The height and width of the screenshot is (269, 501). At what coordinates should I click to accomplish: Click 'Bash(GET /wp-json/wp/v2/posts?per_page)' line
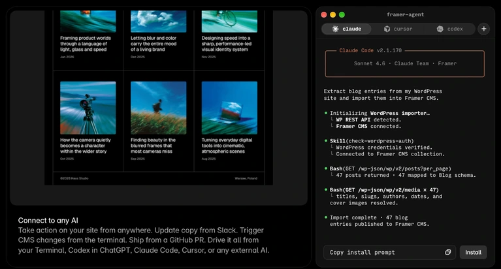(x=391, y=168)
